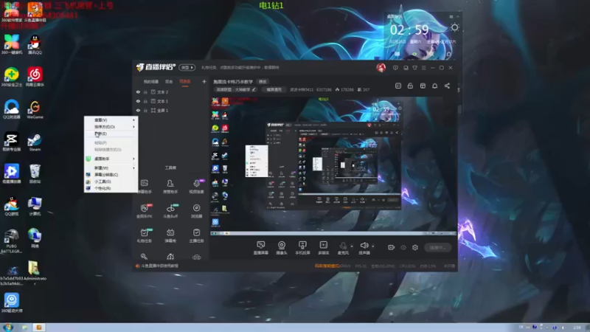Open the 斗鱼Buff tool
The height and width of the screenshot is (332, 590).
[x=170, y=211]
